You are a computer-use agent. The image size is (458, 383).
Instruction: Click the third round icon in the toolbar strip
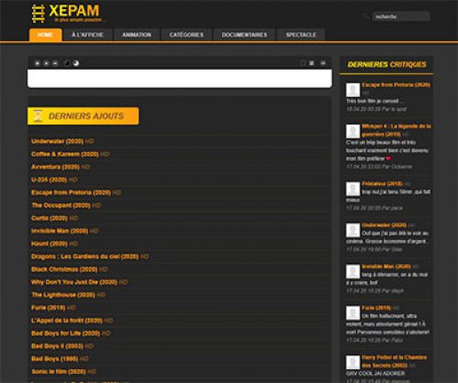tap(55, 63)
